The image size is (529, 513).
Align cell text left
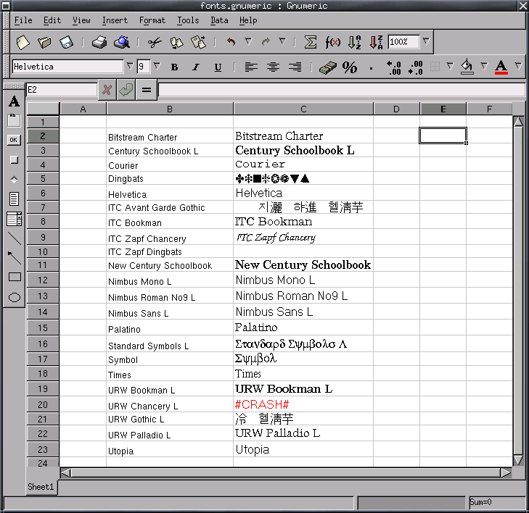pyautogui.click(x=251, y=67)
